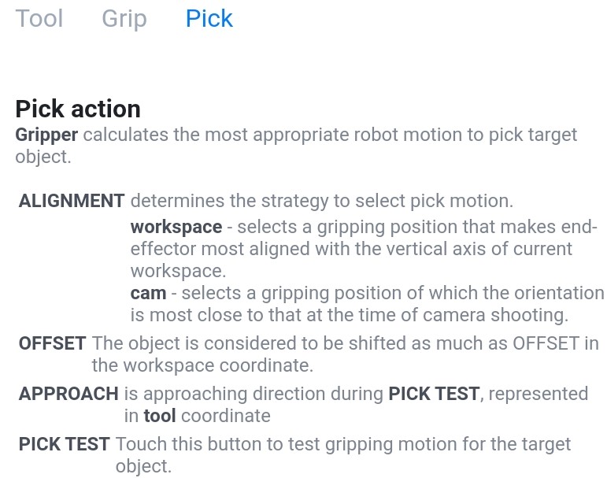
Task: Click the bold "tool" word before coordinate
Action: pyautogui.click(x=160, y=416)
